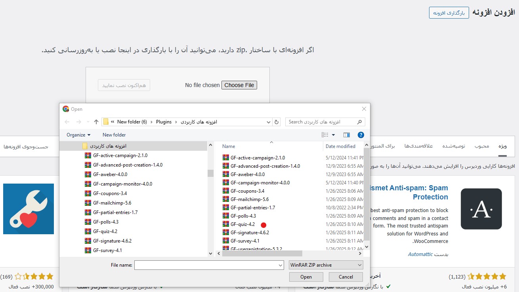Click the disabled install now button

[x=124, y=85]
